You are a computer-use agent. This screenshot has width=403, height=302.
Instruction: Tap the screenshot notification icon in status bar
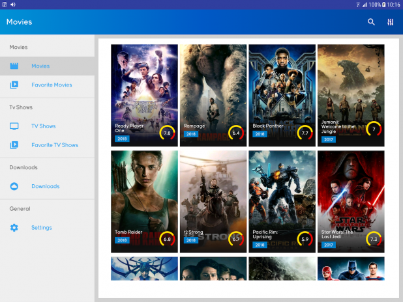(5, 5)
